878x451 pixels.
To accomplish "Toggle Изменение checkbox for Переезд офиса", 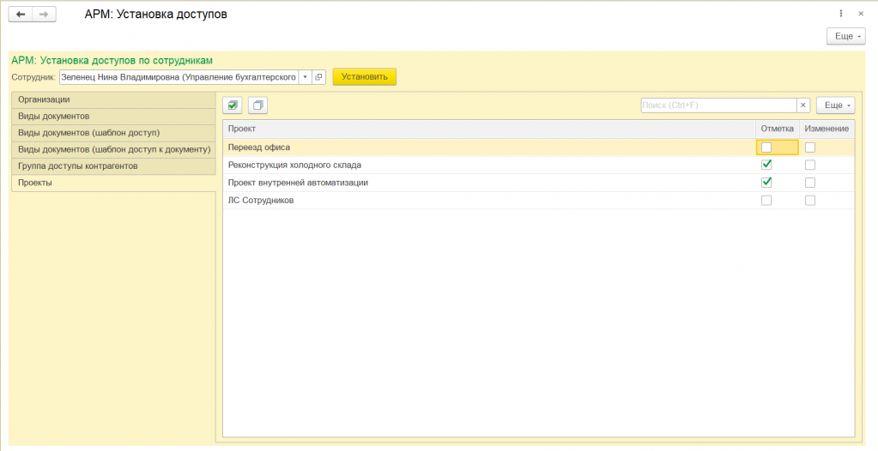I will [810, 147].
